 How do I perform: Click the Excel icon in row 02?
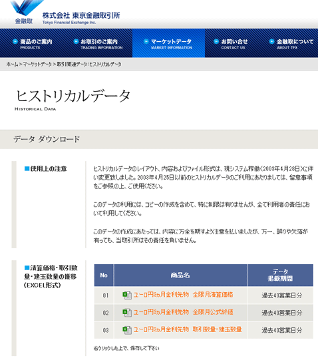coord(127,312)
